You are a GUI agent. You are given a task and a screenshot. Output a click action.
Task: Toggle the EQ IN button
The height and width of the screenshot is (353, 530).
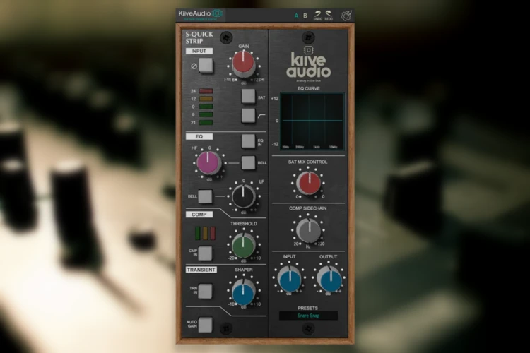[x=248, y=141]
